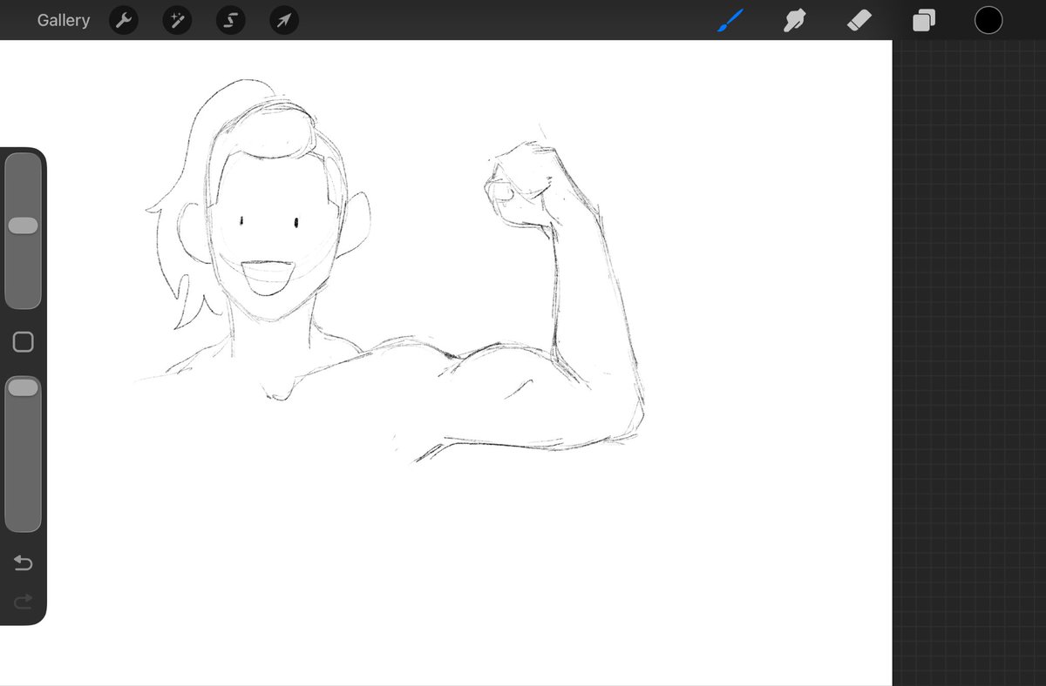
Task: Activate the Selection tool
Action: [x=231, y=20]
